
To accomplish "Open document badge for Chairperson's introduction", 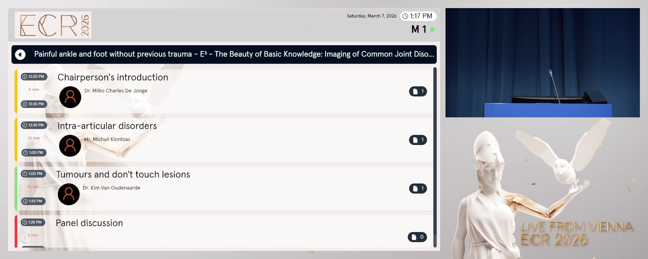I will pos(418,91).
